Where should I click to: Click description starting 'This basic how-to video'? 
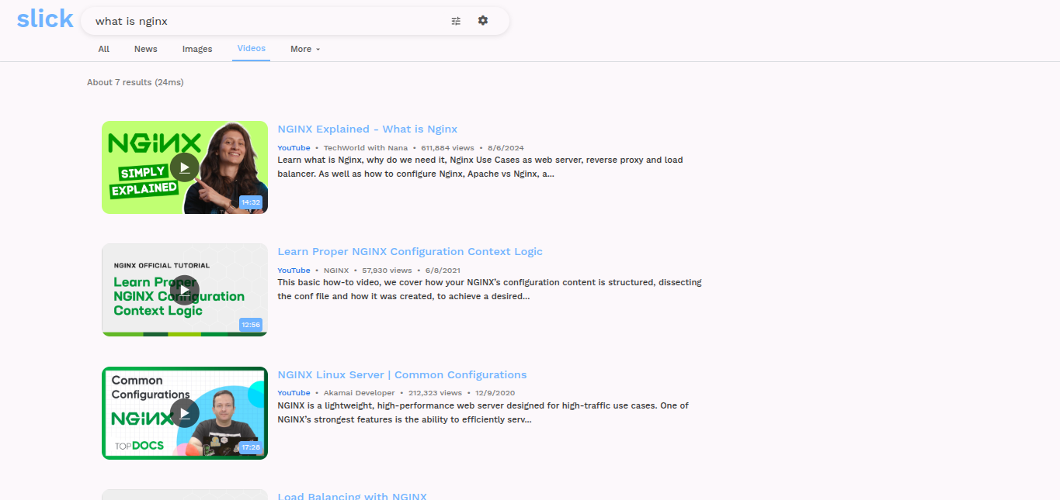[489, 289]
